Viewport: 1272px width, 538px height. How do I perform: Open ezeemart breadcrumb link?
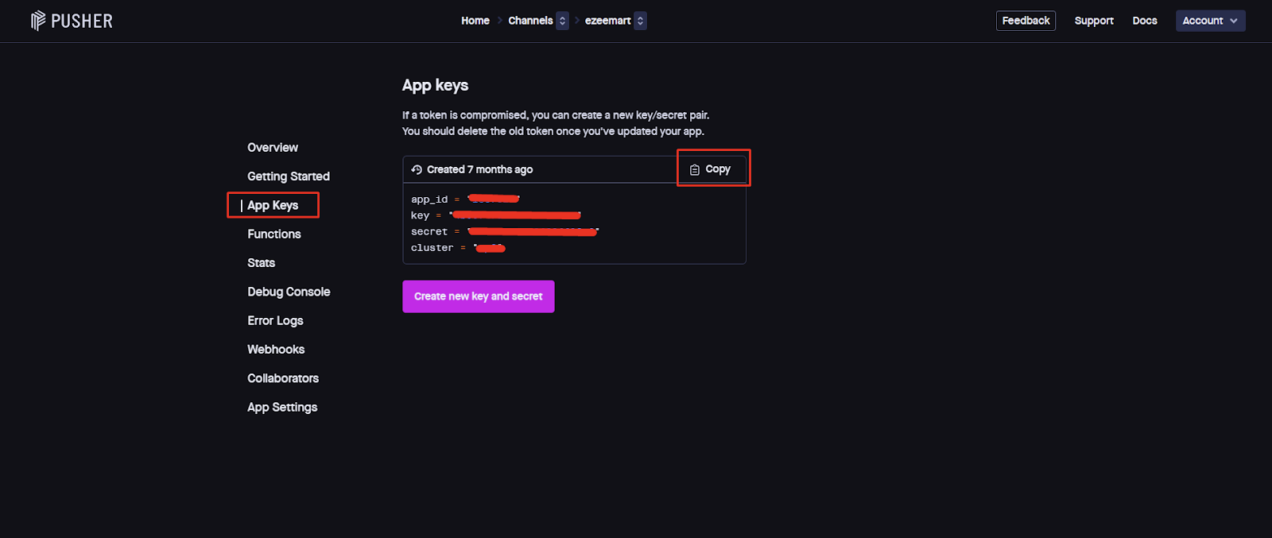(x=607, y=21)
